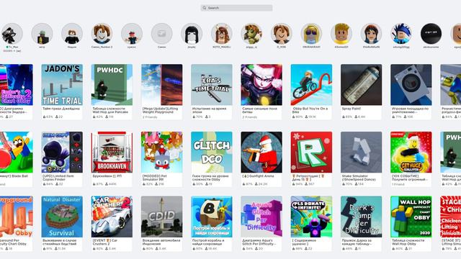The width and height of the screenshot is (461, 259).
Task: Open the green goblin-like friend avatar
Action: [251, 34]
